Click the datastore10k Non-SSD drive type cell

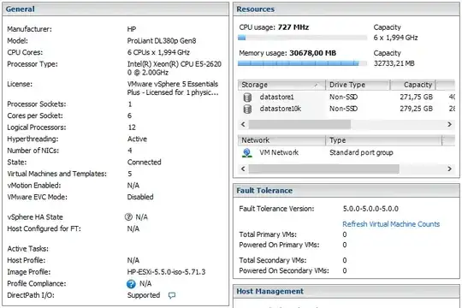343,109
